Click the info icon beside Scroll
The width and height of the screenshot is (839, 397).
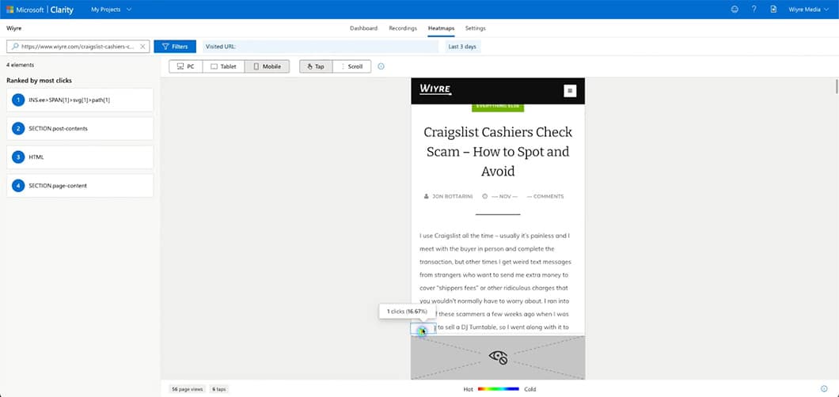381,66
